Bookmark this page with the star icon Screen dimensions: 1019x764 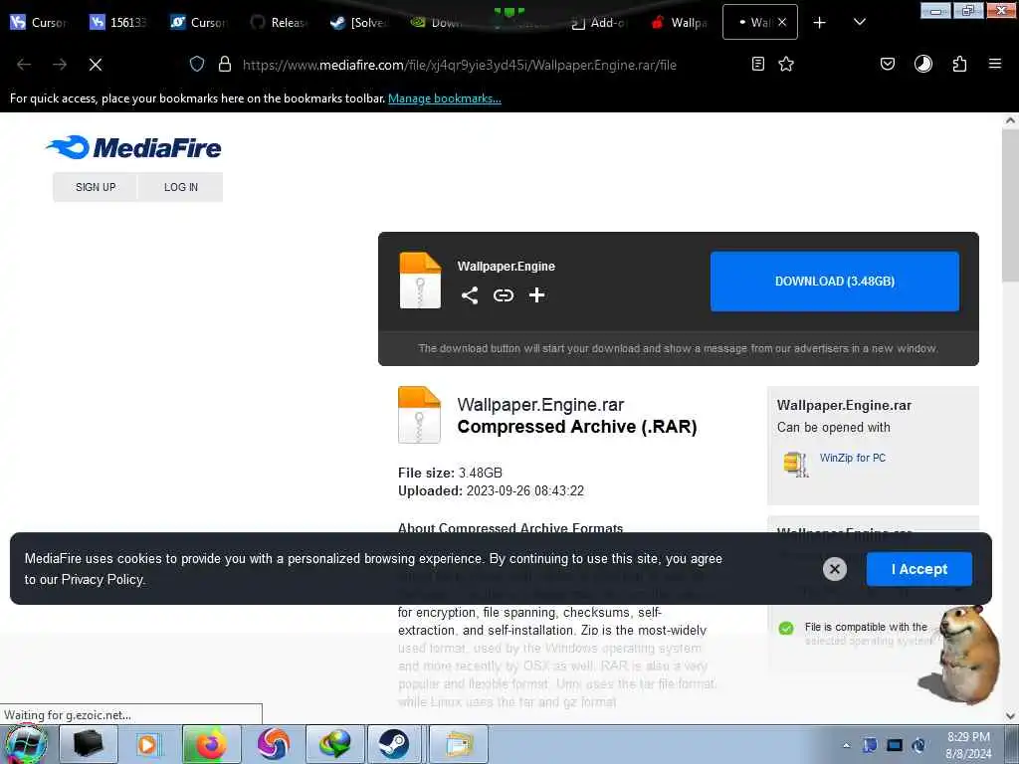[x=786, y=64]
